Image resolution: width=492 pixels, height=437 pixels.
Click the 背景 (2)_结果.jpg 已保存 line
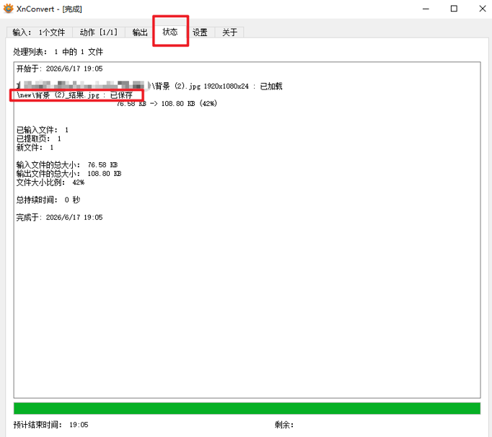(75, 95)
